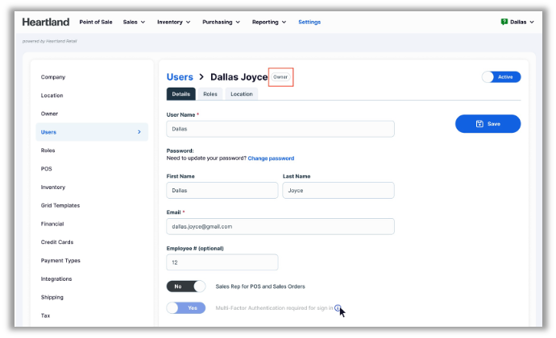Open Credit Cards in the settings sidebar
This screenshot has width=556, height=338.
(x=57, y=242)
